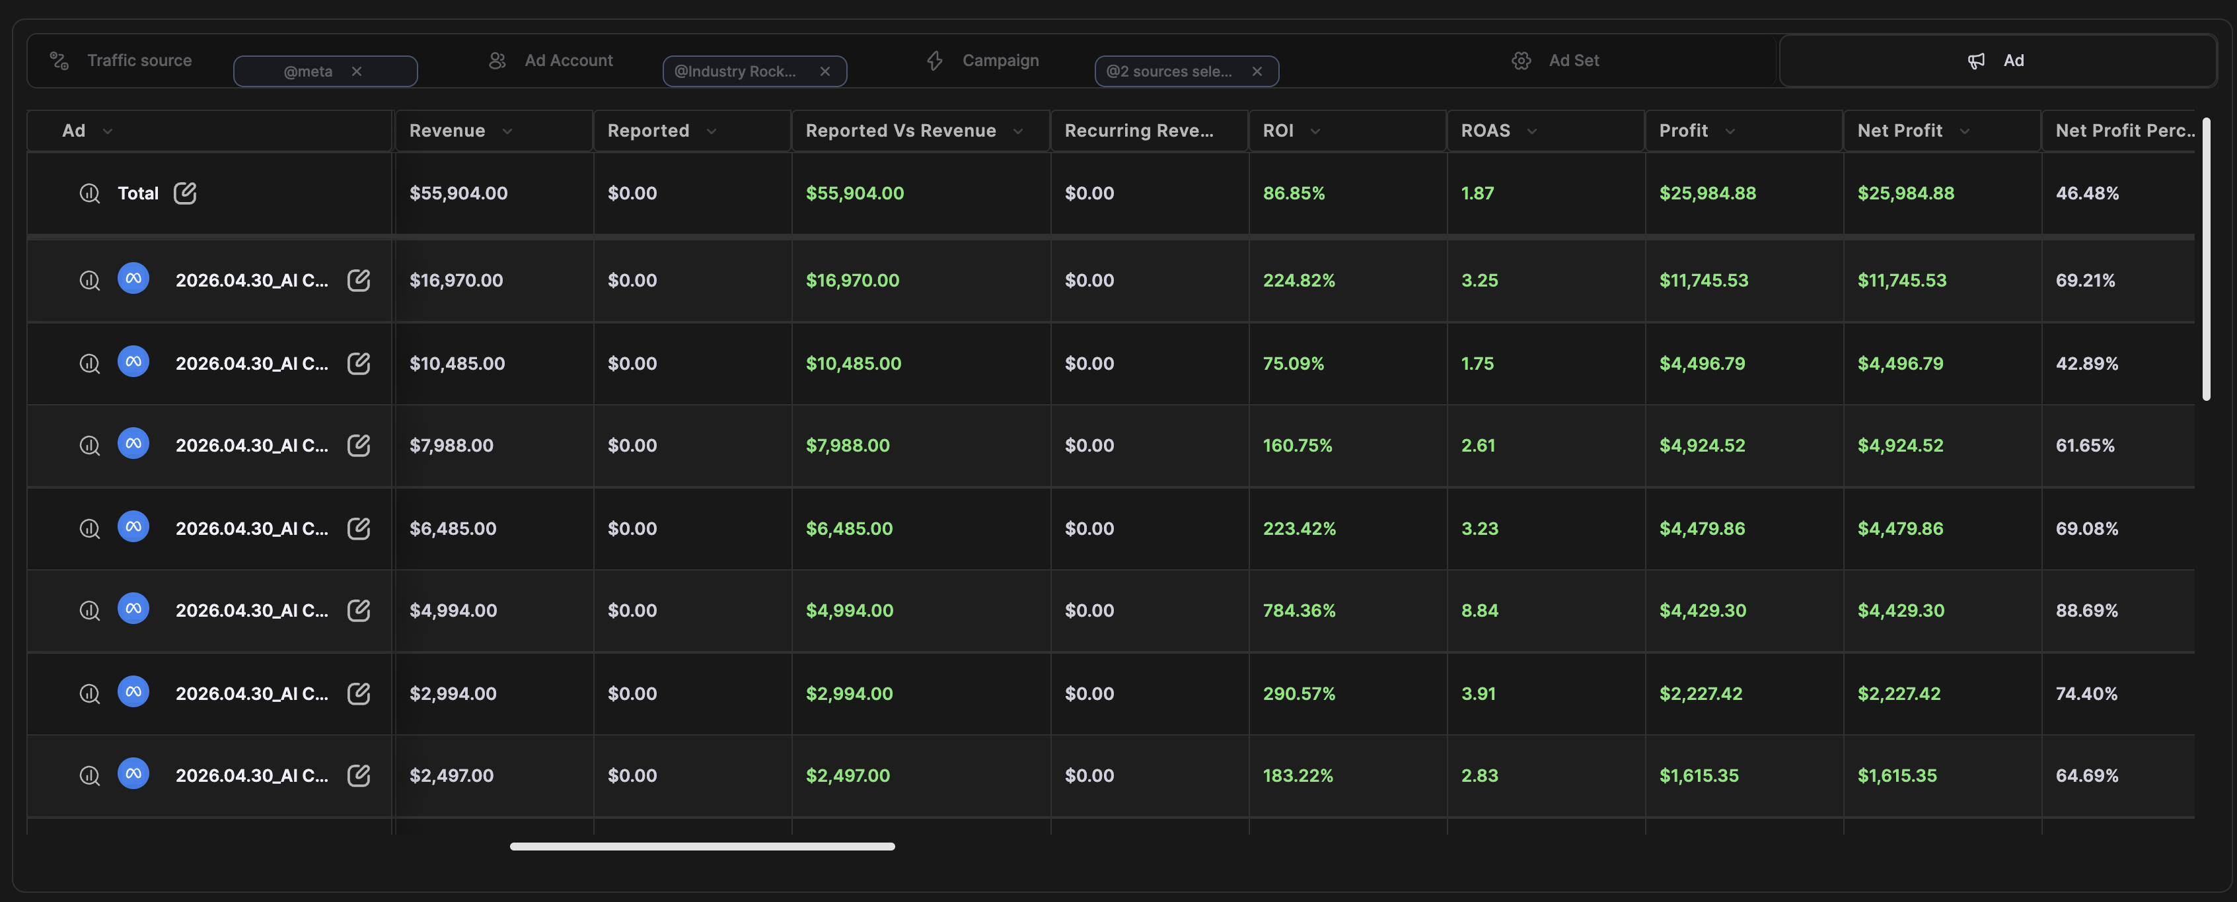Edit the ad in $2,994.00 revenue row

coord(359,693)
